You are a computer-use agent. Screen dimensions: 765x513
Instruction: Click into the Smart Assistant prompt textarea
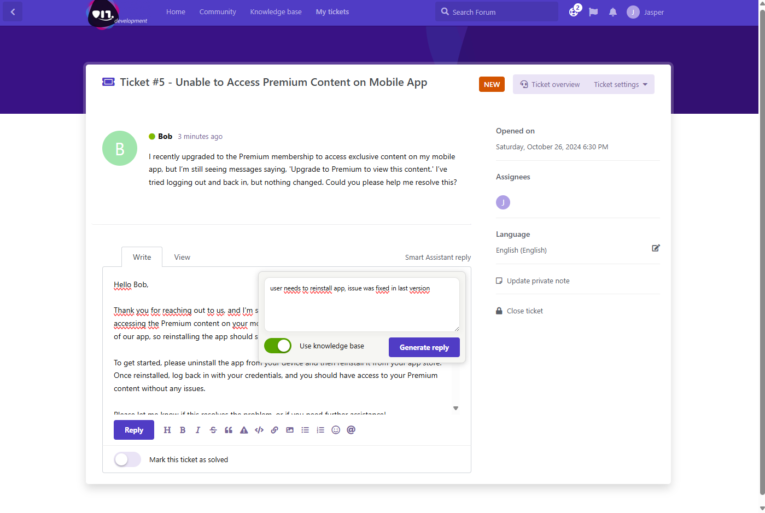pos(362,305)
